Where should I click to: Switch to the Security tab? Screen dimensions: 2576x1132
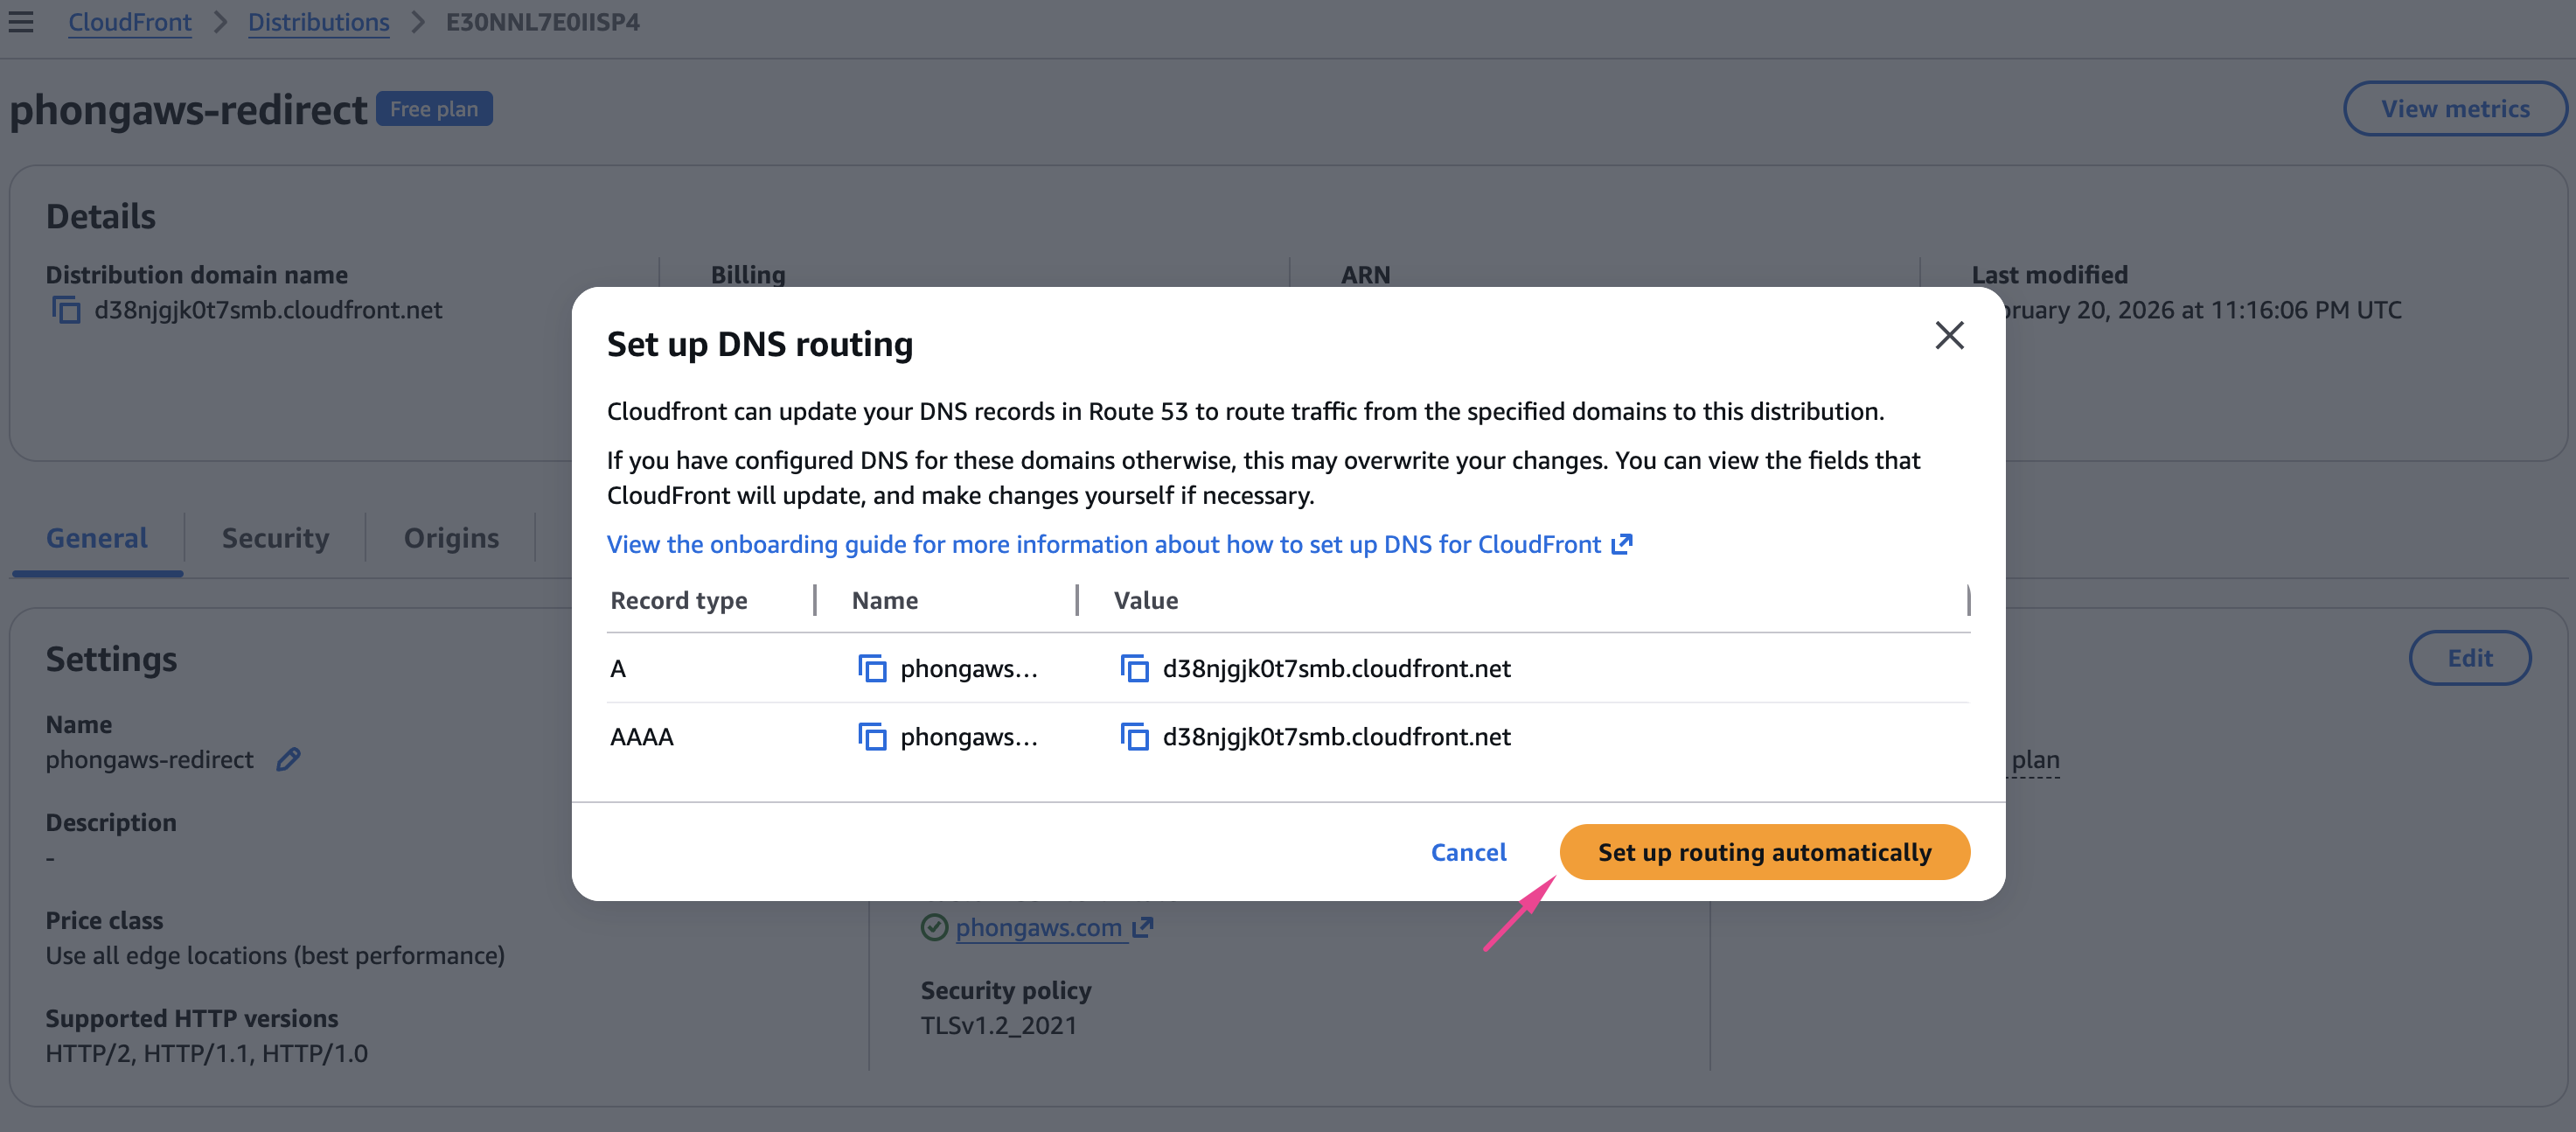[x=275, y=539]
